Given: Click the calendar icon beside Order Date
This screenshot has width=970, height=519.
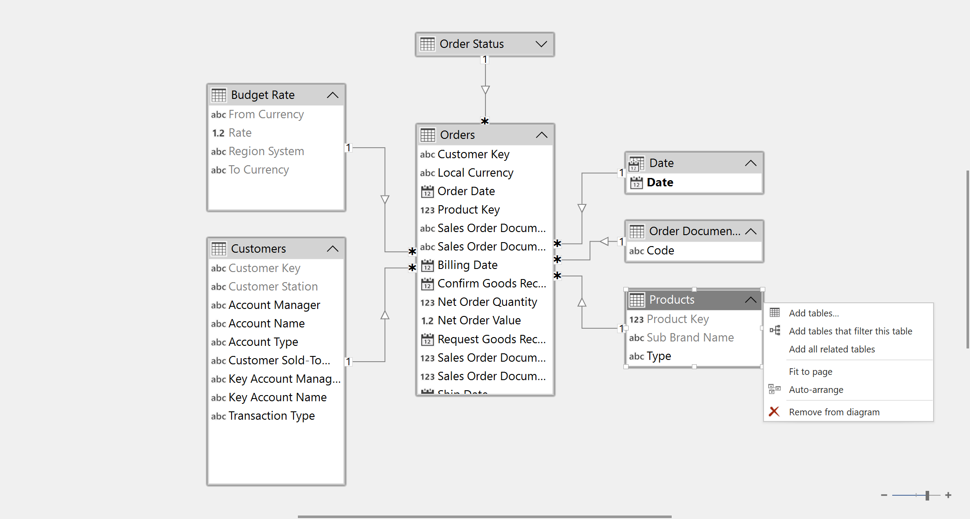Looking at the screenshot, I should 427,191.
